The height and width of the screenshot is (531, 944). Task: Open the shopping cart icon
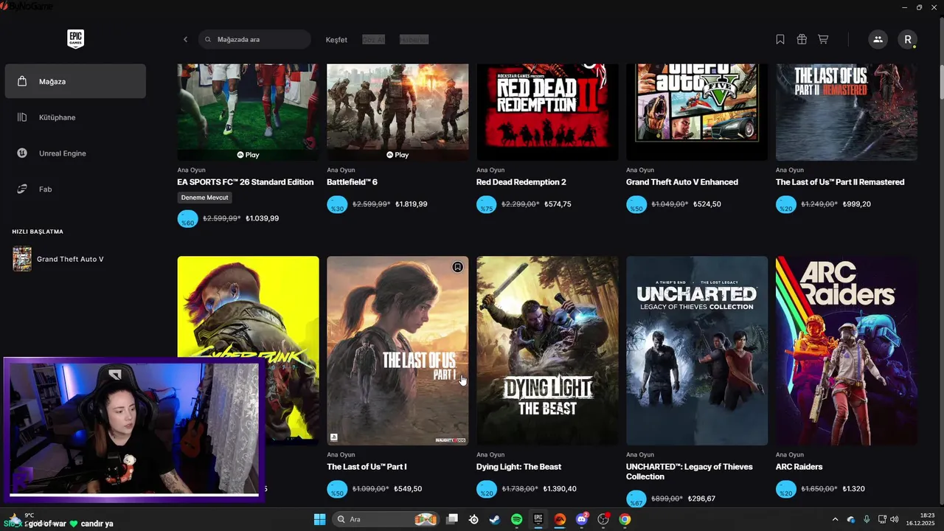(823, 39)
